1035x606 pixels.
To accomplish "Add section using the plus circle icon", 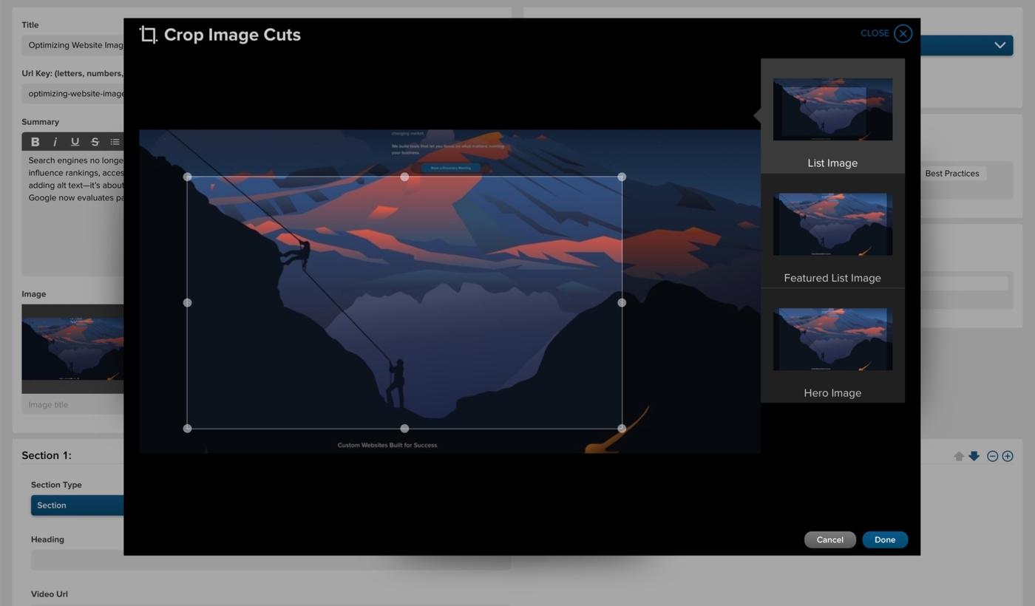I will pyautogui.click(x=1008, y=456).
